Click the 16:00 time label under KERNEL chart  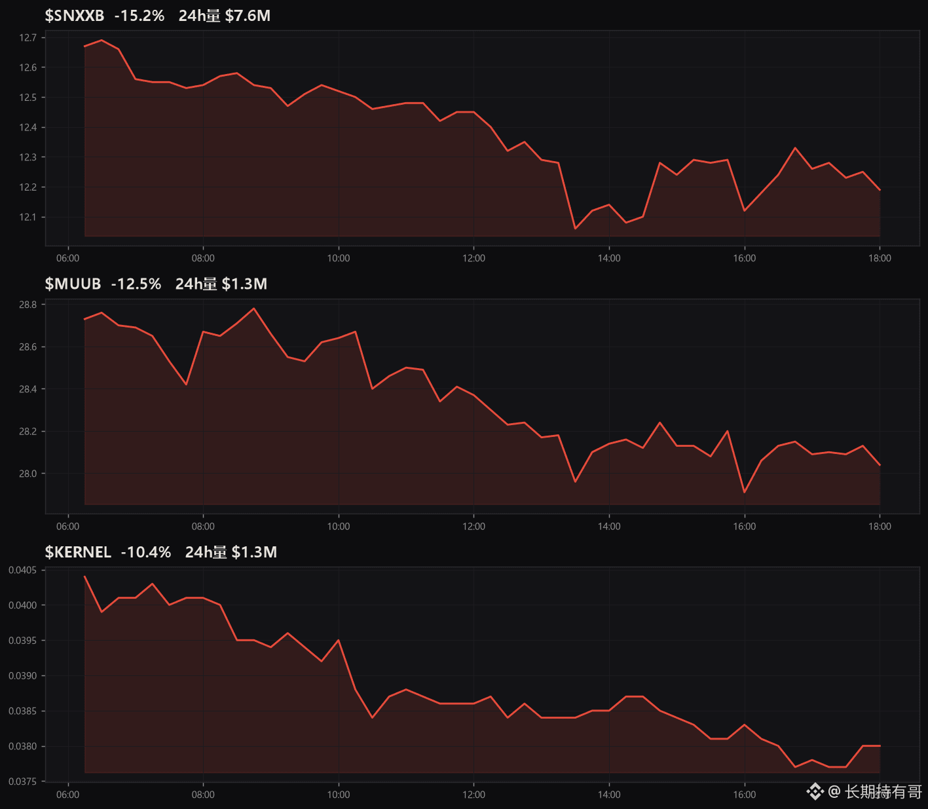[745, 795]
